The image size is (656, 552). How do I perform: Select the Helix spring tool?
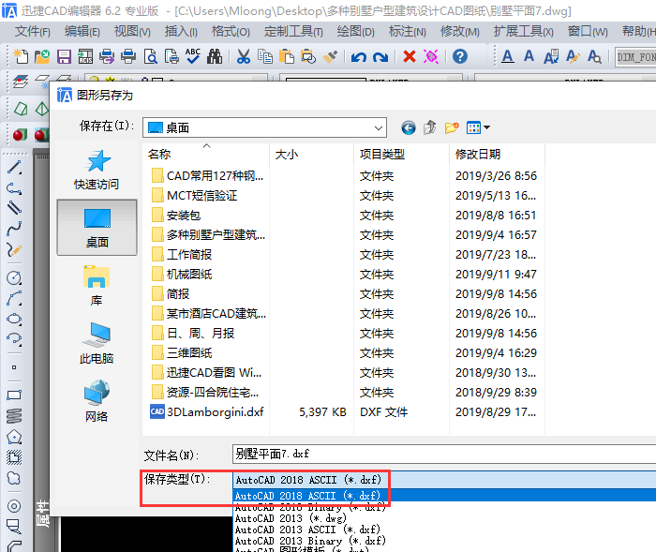(14, 415)
